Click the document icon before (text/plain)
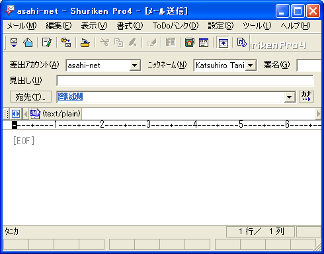The height and width of the screenshot is (254, 324). (35, 114)
